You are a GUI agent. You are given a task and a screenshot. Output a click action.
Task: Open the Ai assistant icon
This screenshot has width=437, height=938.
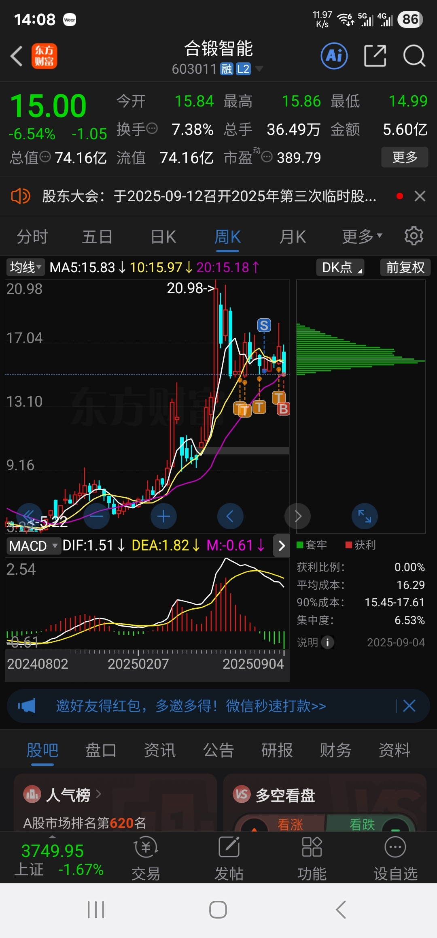[x=334, y=56]
